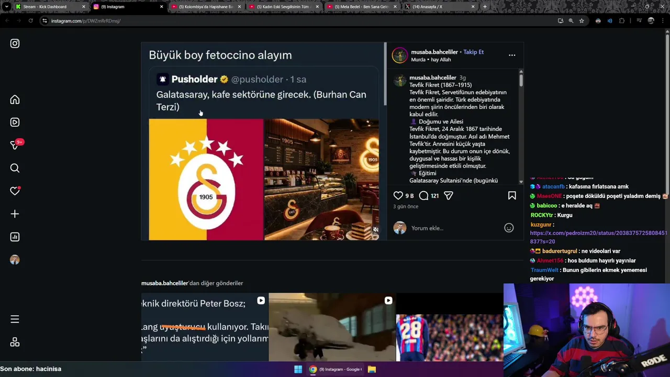Open post options three-dots menu

point(512,55)
